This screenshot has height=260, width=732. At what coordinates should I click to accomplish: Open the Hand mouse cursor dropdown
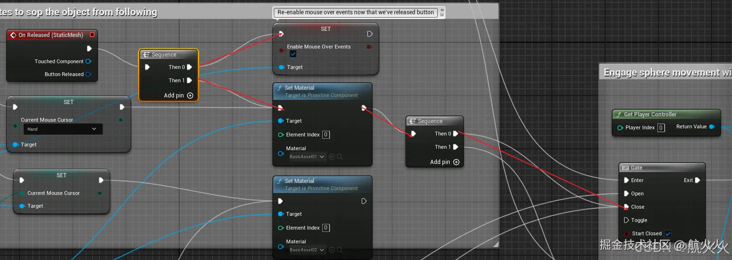click(x=63, y=129)
